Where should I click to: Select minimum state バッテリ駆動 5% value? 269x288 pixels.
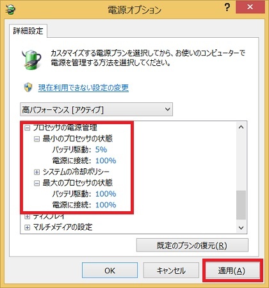pyautogui.click(x=101, y=150)
